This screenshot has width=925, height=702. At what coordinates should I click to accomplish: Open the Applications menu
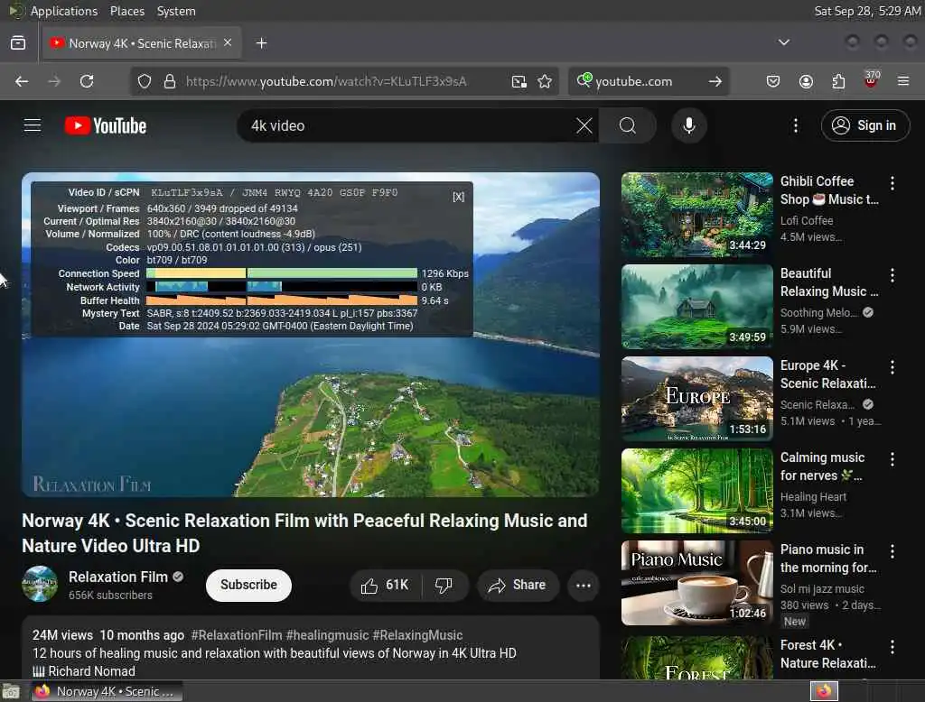coord(64,11)
